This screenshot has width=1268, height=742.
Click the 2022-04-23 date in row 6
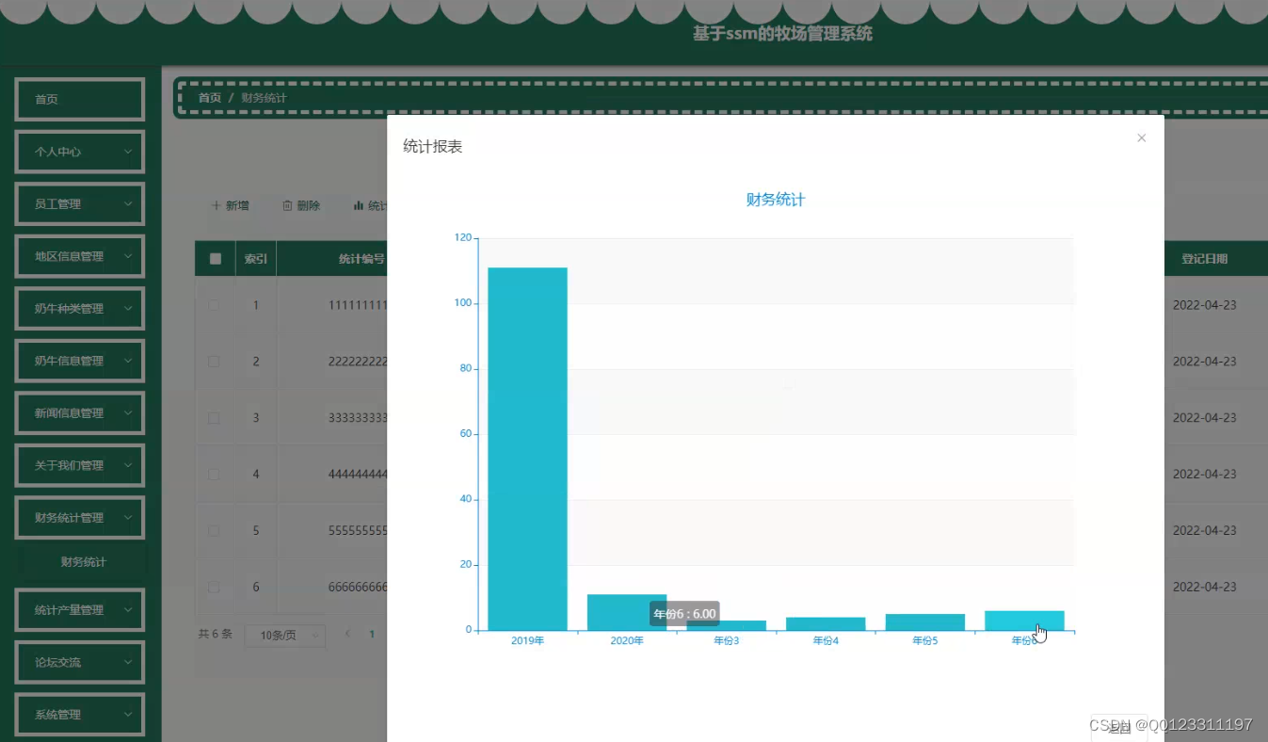(1205, 588)
